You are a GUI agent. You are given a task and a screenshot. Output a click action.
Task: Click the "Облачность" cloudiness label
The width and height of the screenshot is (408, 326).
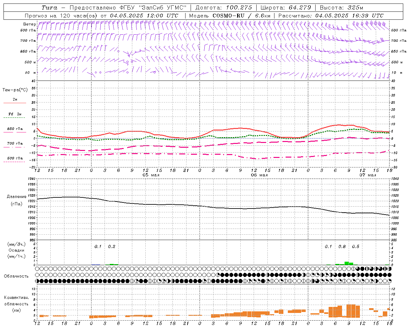(x=16, y=276)
